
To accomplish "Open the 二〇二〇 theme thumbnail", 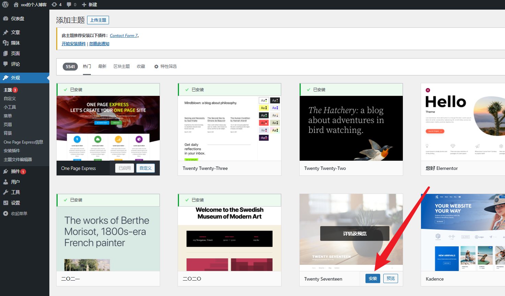I will [x=229, y=239].
